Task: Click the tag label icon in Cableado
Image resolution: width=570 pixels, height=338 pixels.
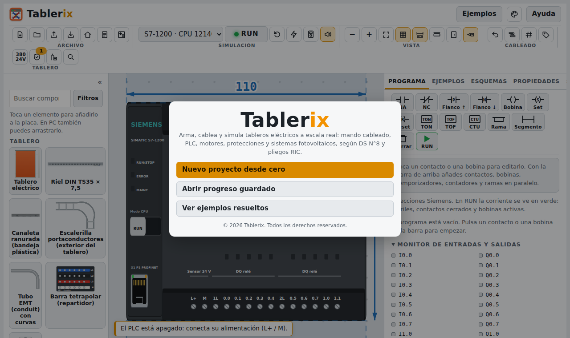Action: coord(546,34)
